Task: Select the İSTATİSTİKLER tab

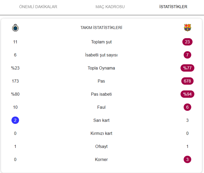Action: (173, 7)
